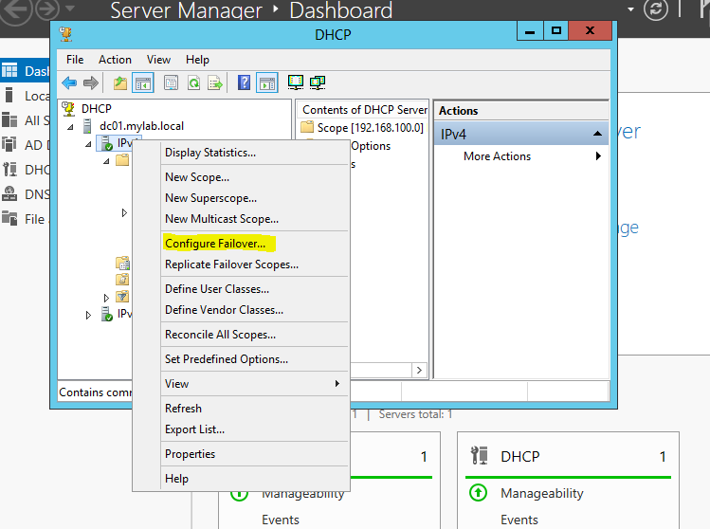Select the IPv4 node in console tree

pos(120,143)
